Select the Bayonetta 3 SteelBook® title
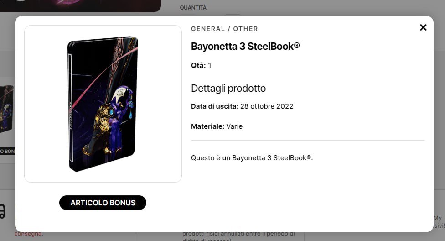445x241 pixels. pos(245,47)
